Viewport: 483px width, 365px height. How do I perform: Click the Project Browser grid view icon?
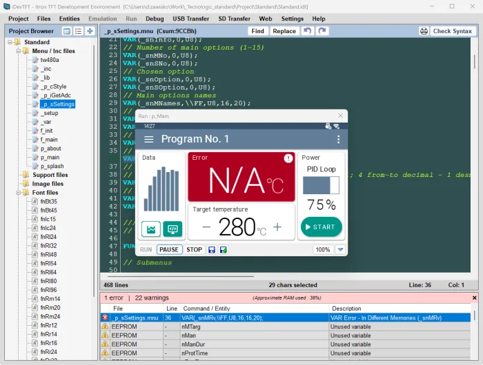click(x=66, y=31)
